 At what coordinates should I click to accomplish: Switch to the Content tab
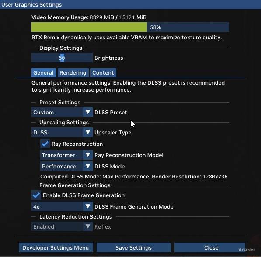click(x=103, y=72)
